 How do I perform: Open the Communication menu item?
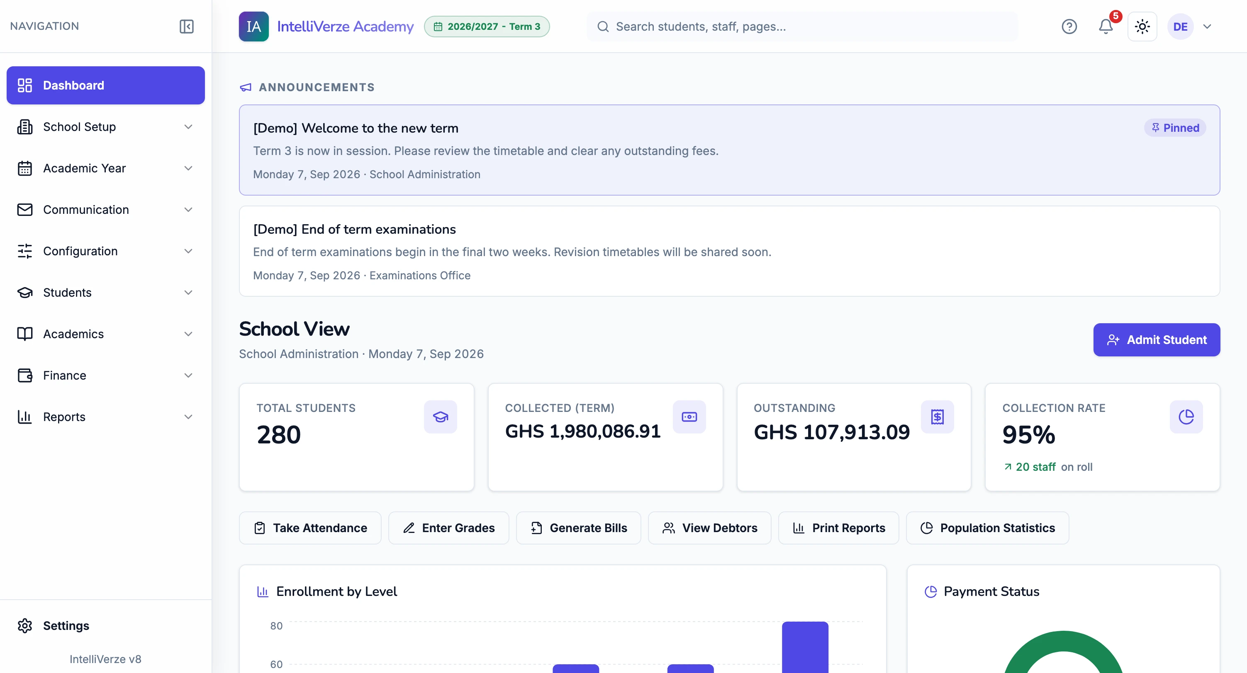pyautogui.click(x=105, y=209)
